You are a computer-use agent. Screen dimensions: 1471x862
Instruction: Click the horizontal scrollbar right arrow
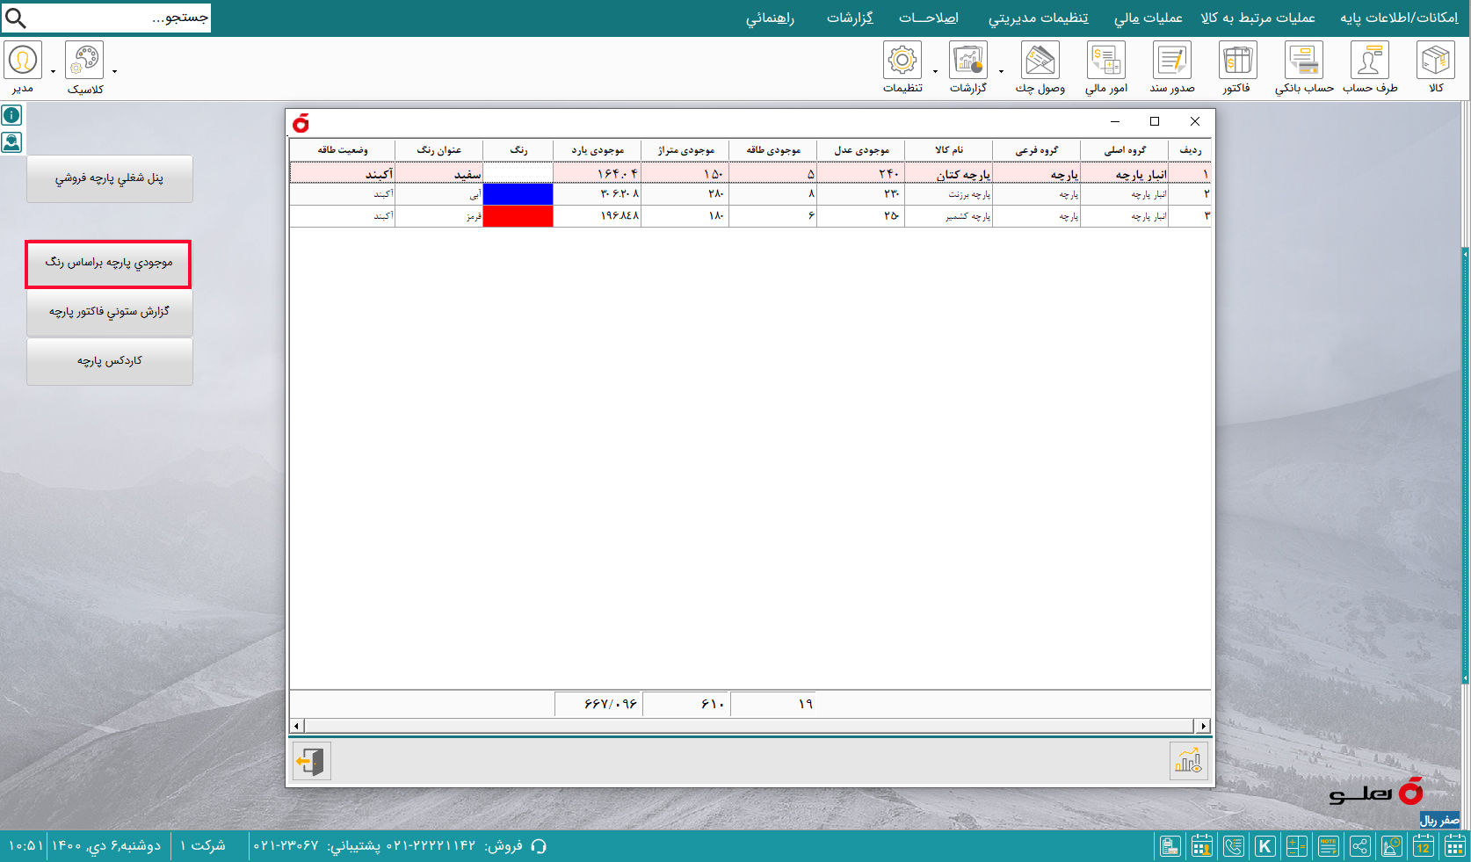pyautogui.click(x=1203, y=726)
